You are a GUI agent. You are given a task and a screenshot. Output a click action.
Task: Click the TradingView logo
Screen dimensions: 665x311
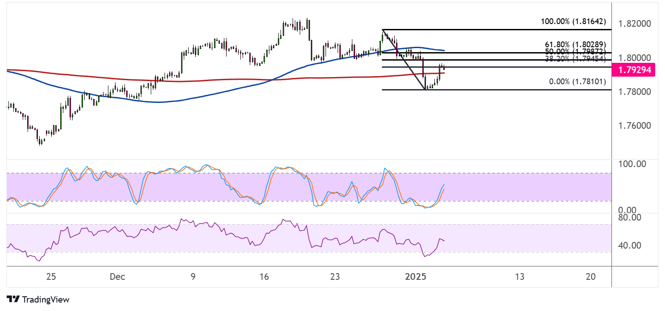[38, 299]
